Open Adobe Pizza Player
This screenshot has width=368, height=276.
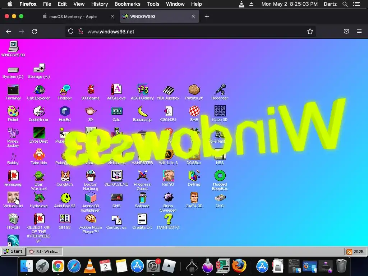click(91, 219)
